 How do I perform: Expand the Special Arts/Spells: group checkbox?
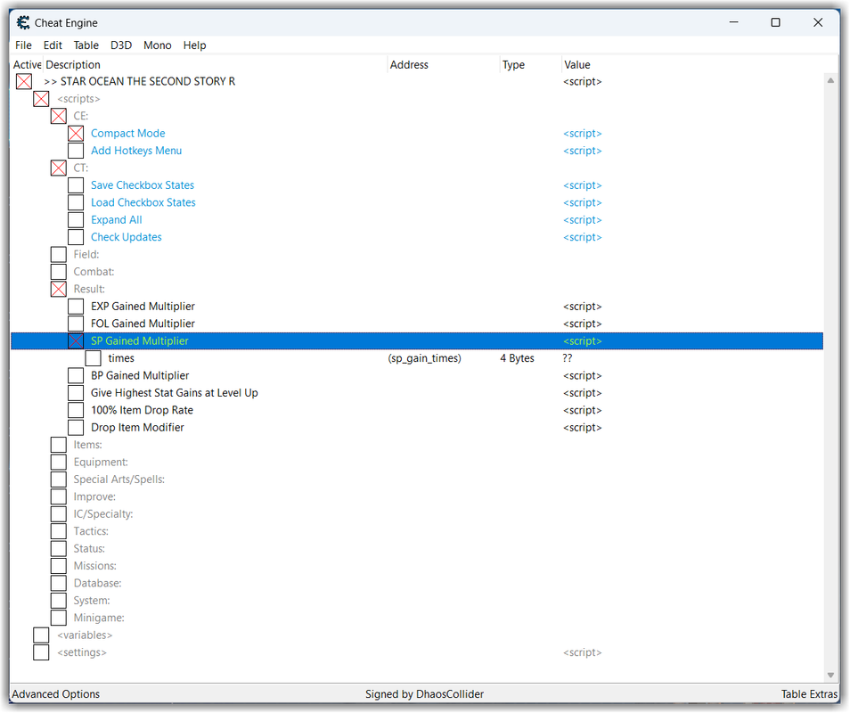click(59, 479)
